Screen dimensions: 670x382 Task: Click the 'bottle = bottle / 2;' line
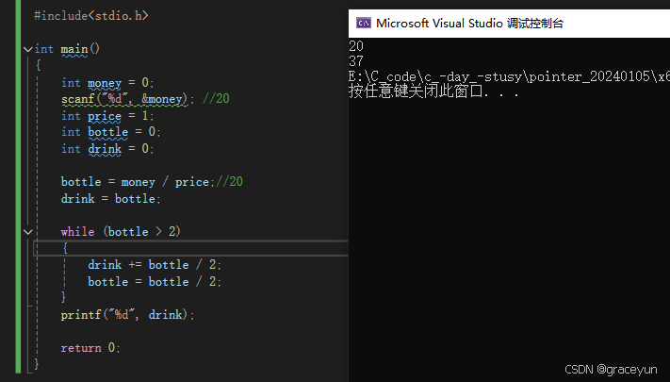(x=155, y=282)
